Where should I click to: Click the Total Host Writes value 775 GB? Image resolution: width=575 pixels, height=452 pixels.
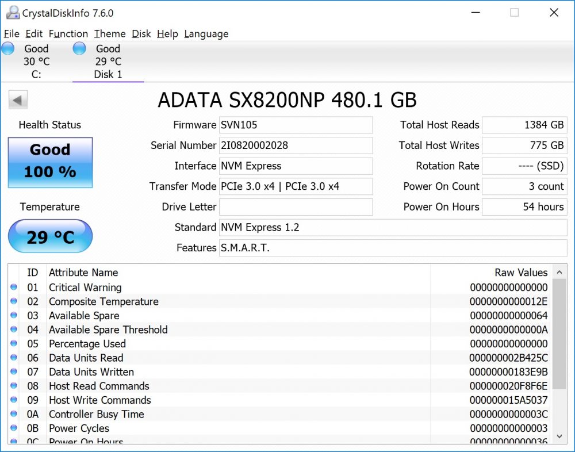click(524, 145)
